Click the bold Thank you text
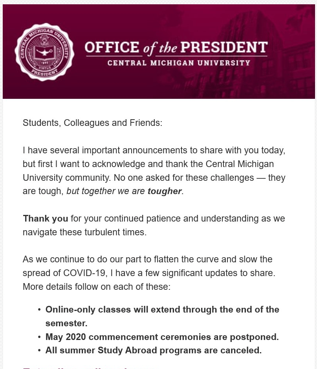Image resolution: width=317 pixels, height=369 pixels. pos(46,218)
